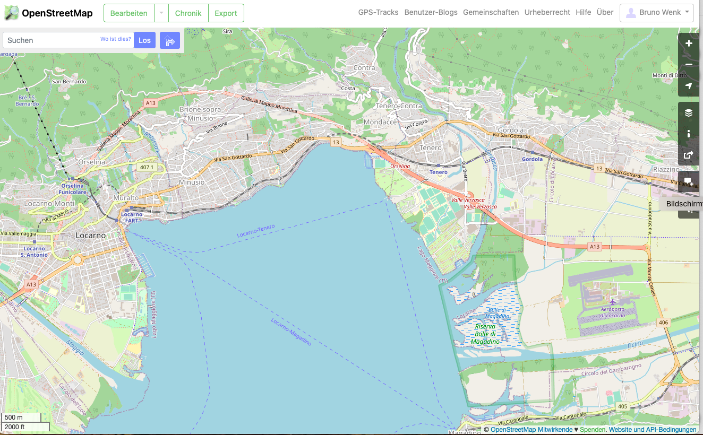Open GPS-Tracks page
This screenshot has height=435, width=703.
(378, 12)
